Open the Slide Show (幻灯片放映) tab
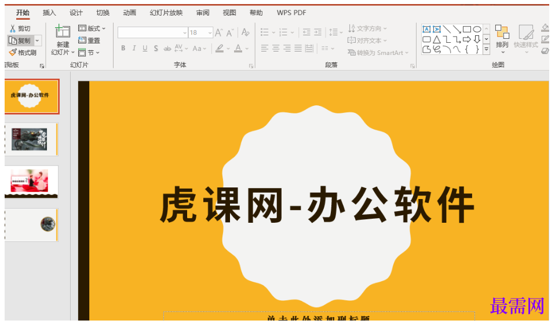 (x=166, y=13)
